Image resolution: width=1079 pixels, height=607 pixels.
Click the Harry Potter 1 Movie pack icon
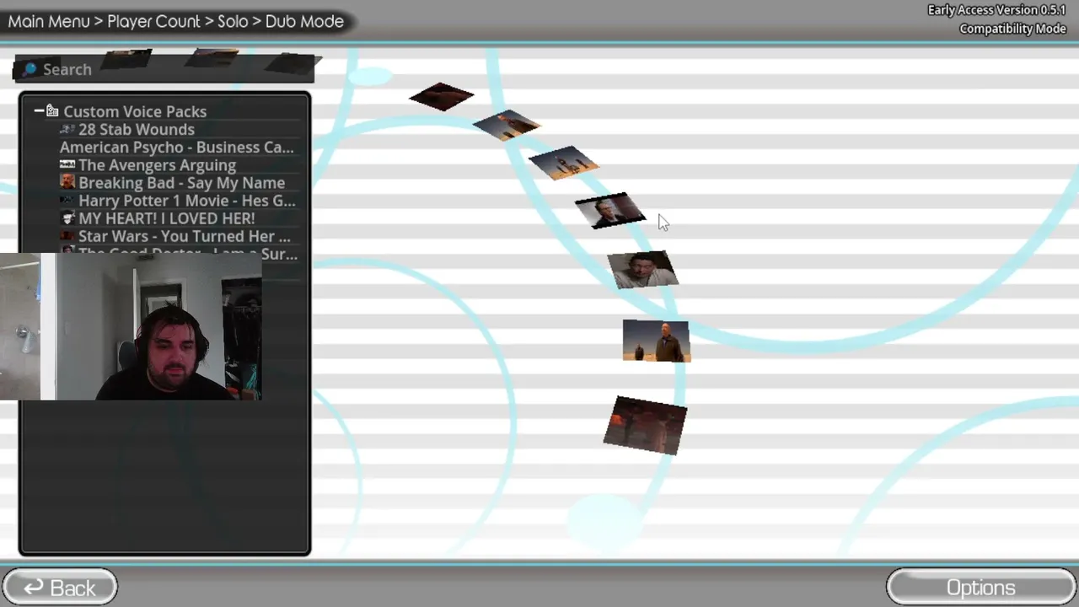(x=67, y=201)
